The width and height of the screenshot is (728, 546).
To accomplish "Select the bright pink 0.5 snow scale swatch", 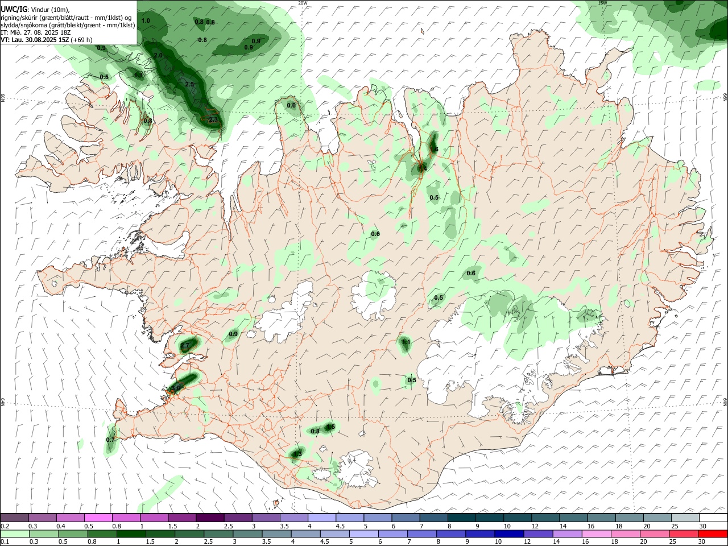I will 98,518.
